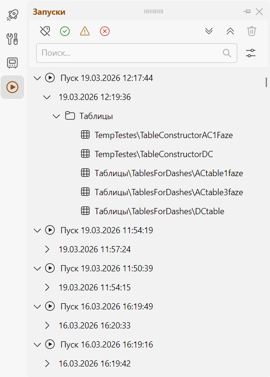Open the device panel sidebar icon
This screenshot has width=270, height=377.
pyautogui.click(x=12, y=63)
